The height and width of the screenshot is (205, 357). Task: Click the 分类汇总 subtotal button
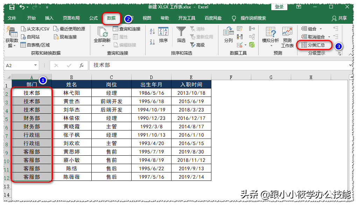click(313, 45)
